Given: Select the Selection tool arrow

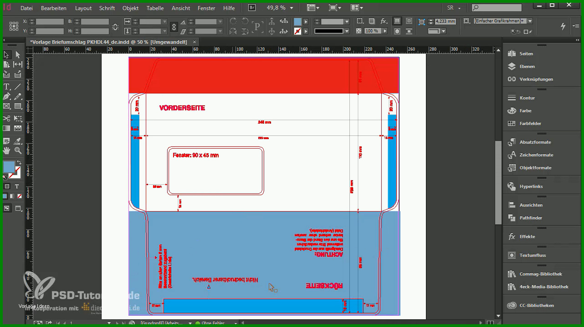Looking at the screenshot, I should 7,55.
